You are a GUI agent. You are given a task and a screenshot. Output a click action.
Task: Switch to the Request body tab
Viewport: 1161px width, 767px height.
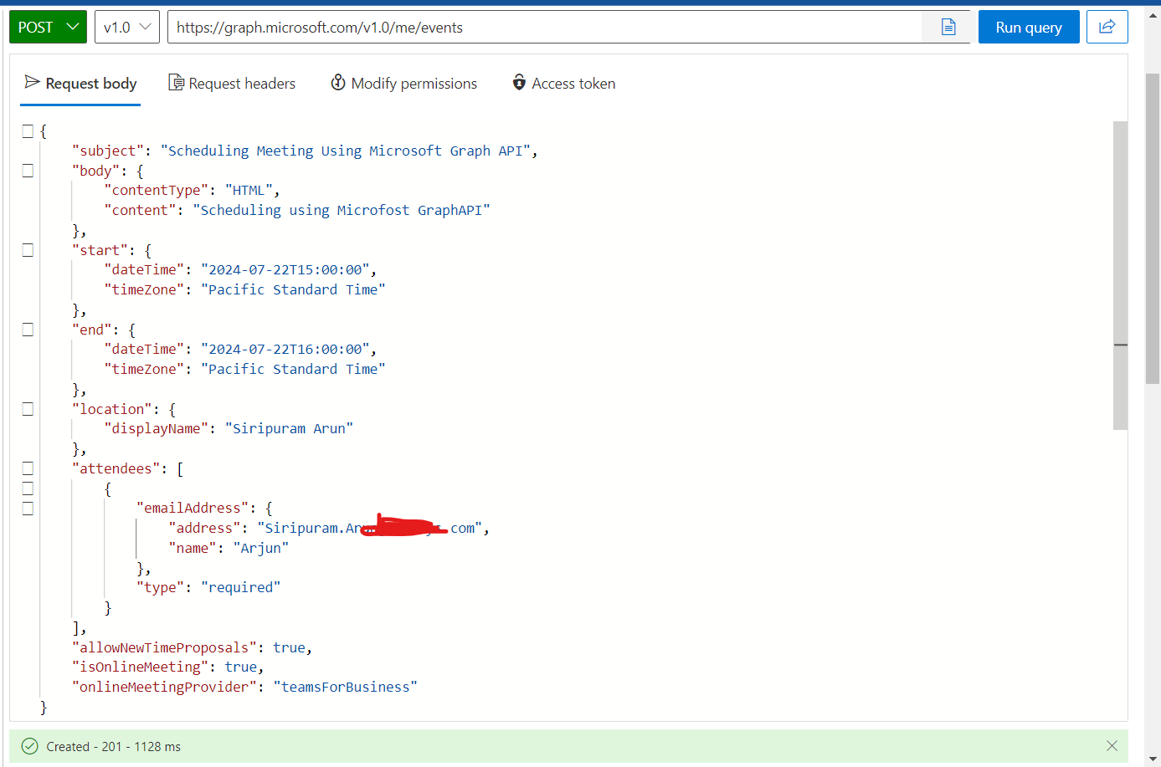pos(80,83)
